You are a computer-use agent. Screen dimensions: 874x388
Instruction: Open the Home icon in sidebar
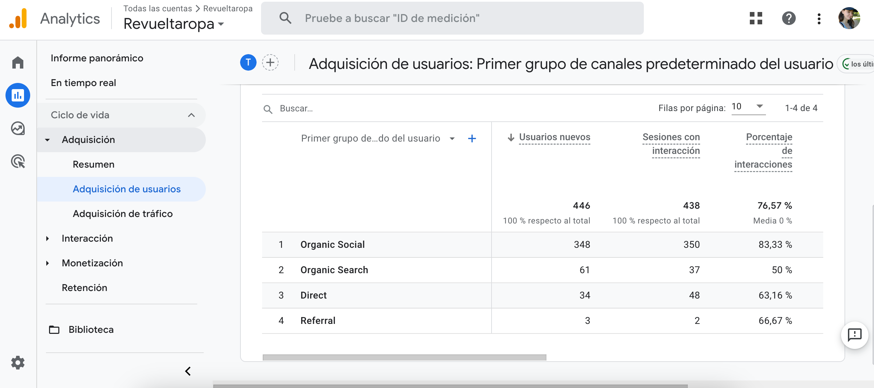(x=18, y=62)
